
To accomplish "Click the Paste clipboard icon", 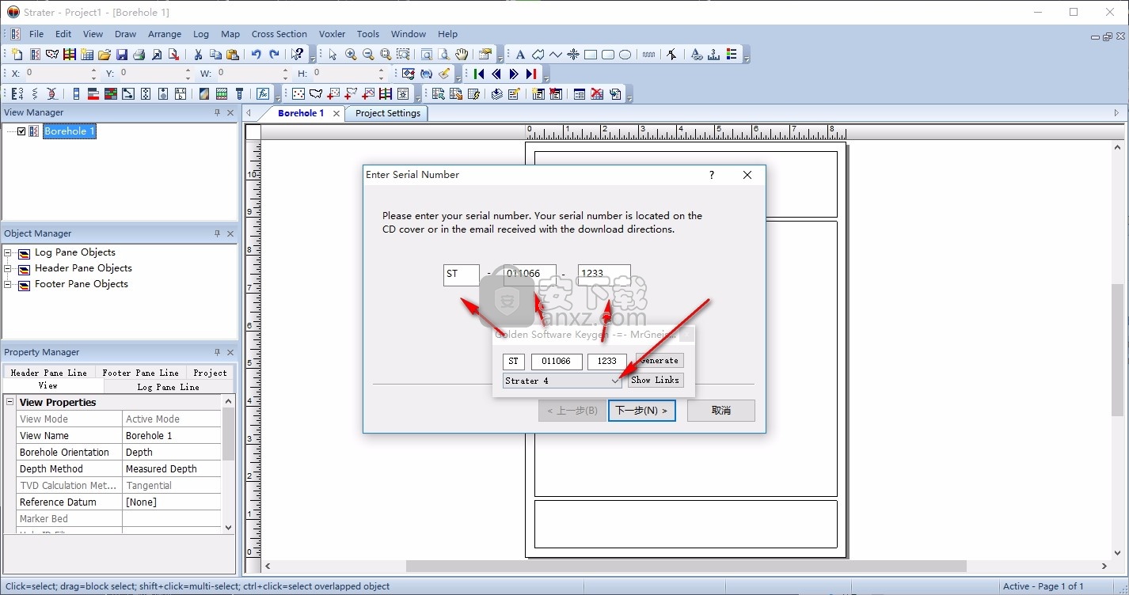I will point(233,55).
